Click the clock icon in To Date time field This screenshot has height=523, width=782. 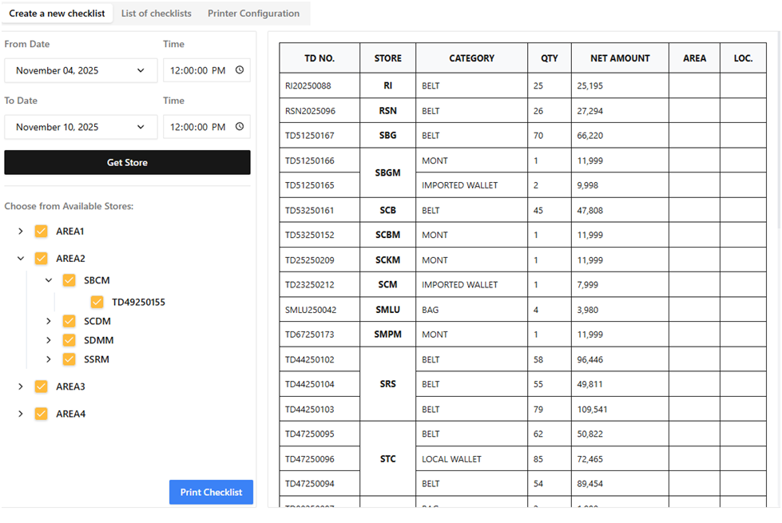239,127
